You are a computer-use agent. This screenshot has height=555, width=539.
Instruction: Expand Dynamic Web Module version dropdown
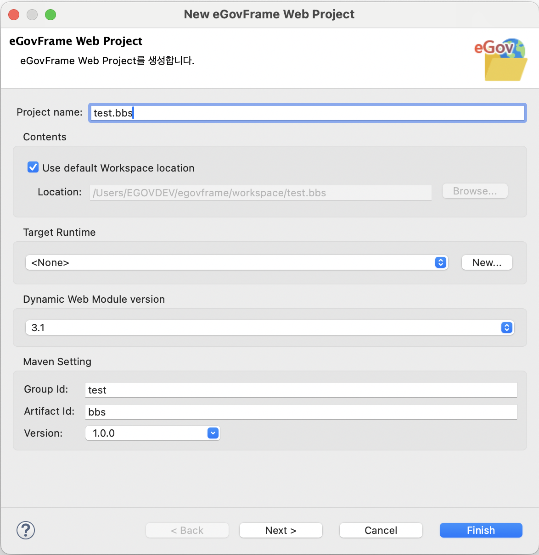point(269,327)
